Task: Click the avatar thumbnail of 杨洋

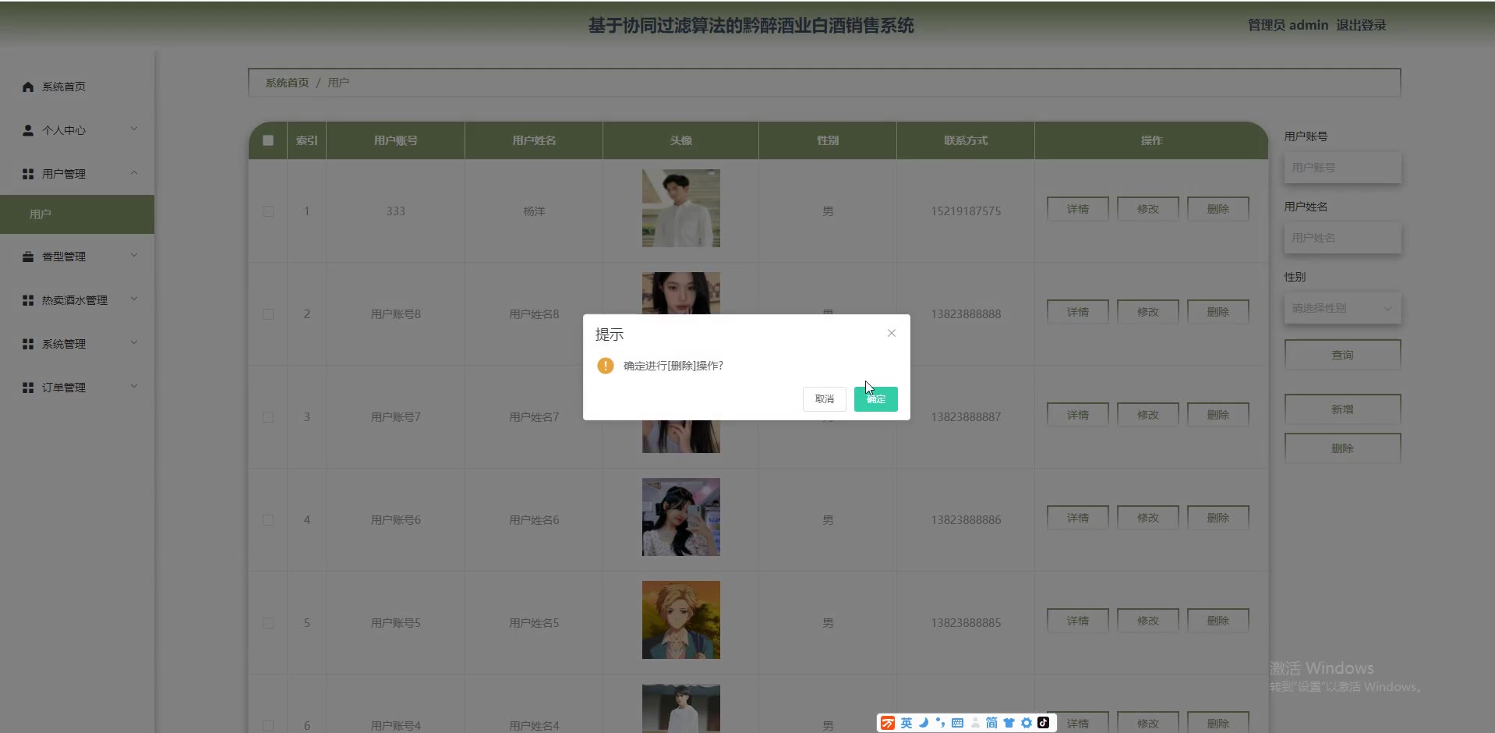Action: pos(681,208)
